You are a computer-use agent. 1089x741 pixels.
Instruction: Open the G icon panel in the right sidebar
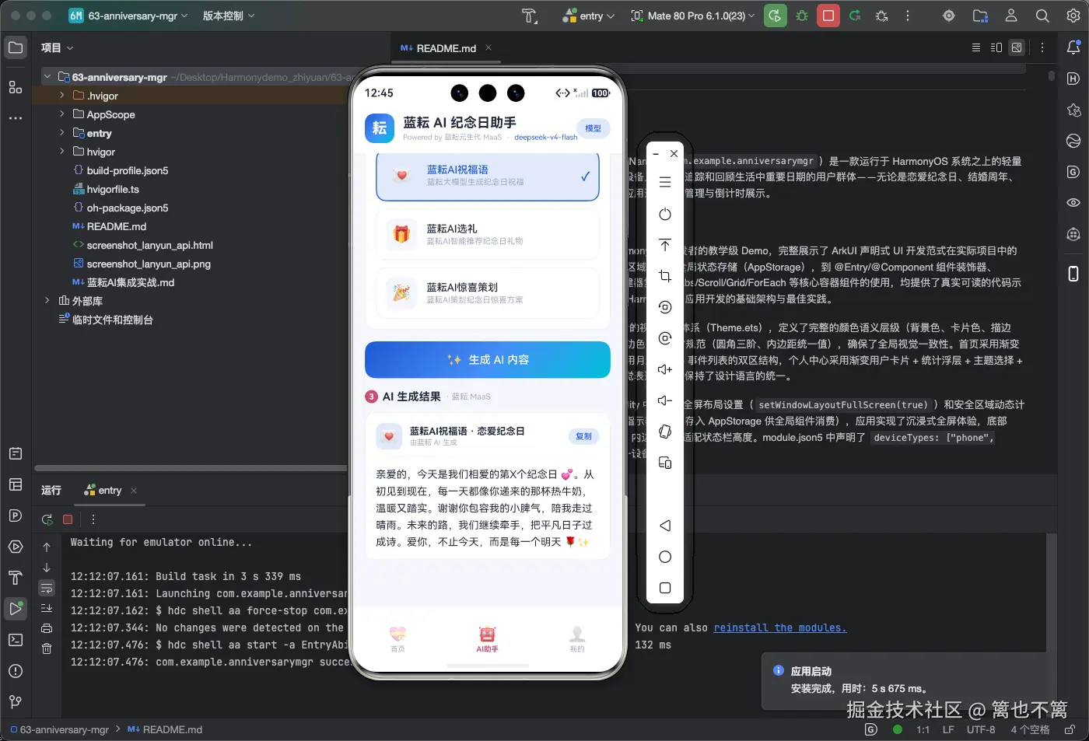point(1073,172)
